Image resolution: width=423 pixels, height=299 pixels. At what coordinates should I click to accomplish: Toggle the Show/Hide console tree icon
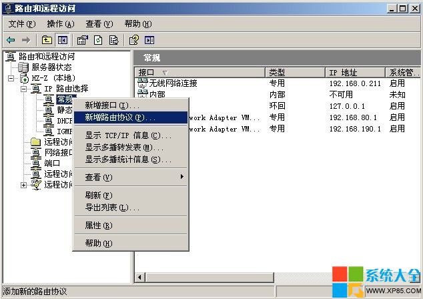tap(62, 40)
